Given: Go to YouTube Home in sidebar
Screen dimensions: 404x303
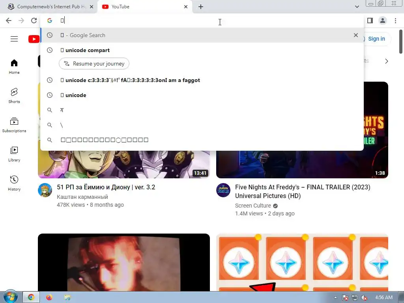Looking at the screenshot, I should pyautogui.click(x=14, y=67).
